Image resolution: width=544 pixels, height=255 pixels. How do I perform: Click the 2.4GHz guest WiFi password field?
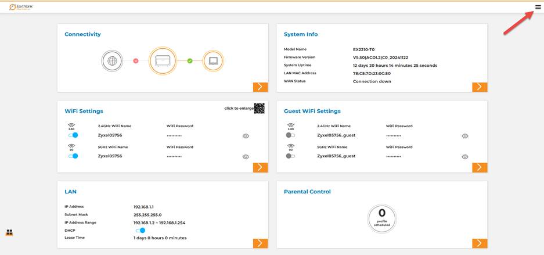pos(394,136)
